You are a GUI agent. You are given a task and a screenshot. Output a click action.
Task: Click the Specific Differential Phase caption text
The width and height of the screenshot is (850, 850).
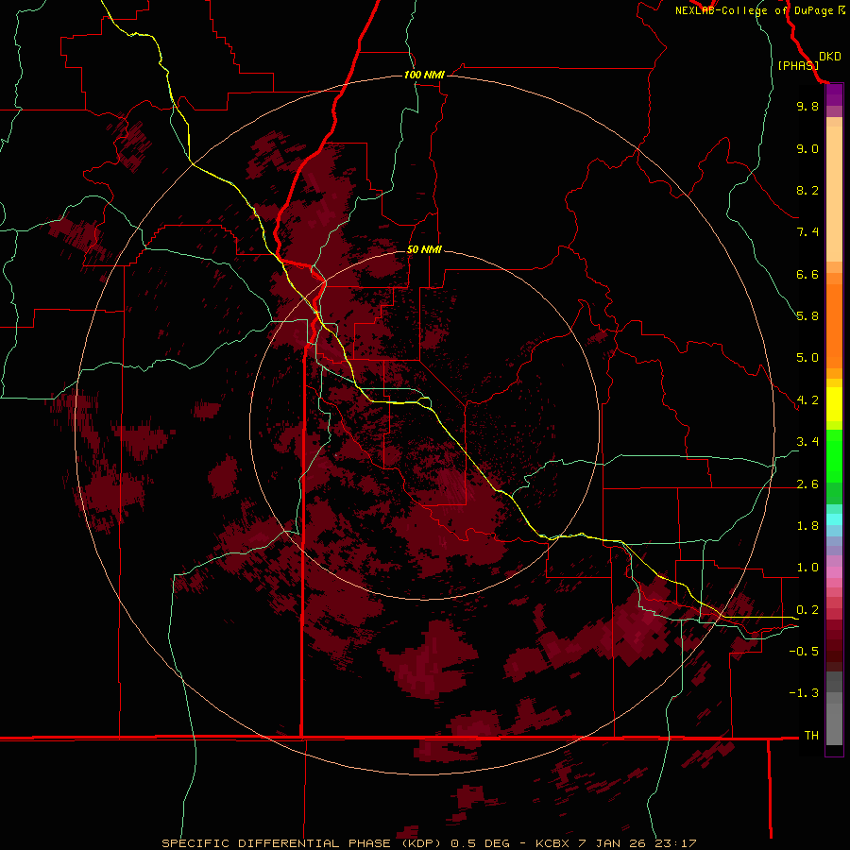click(429, 843)
